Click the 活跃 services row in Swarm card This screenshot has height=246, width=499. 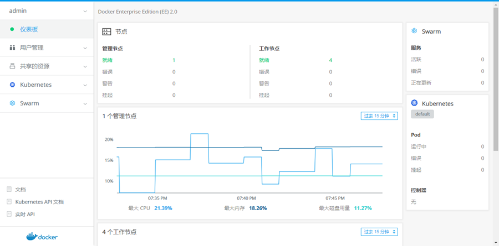coord(447,59)
